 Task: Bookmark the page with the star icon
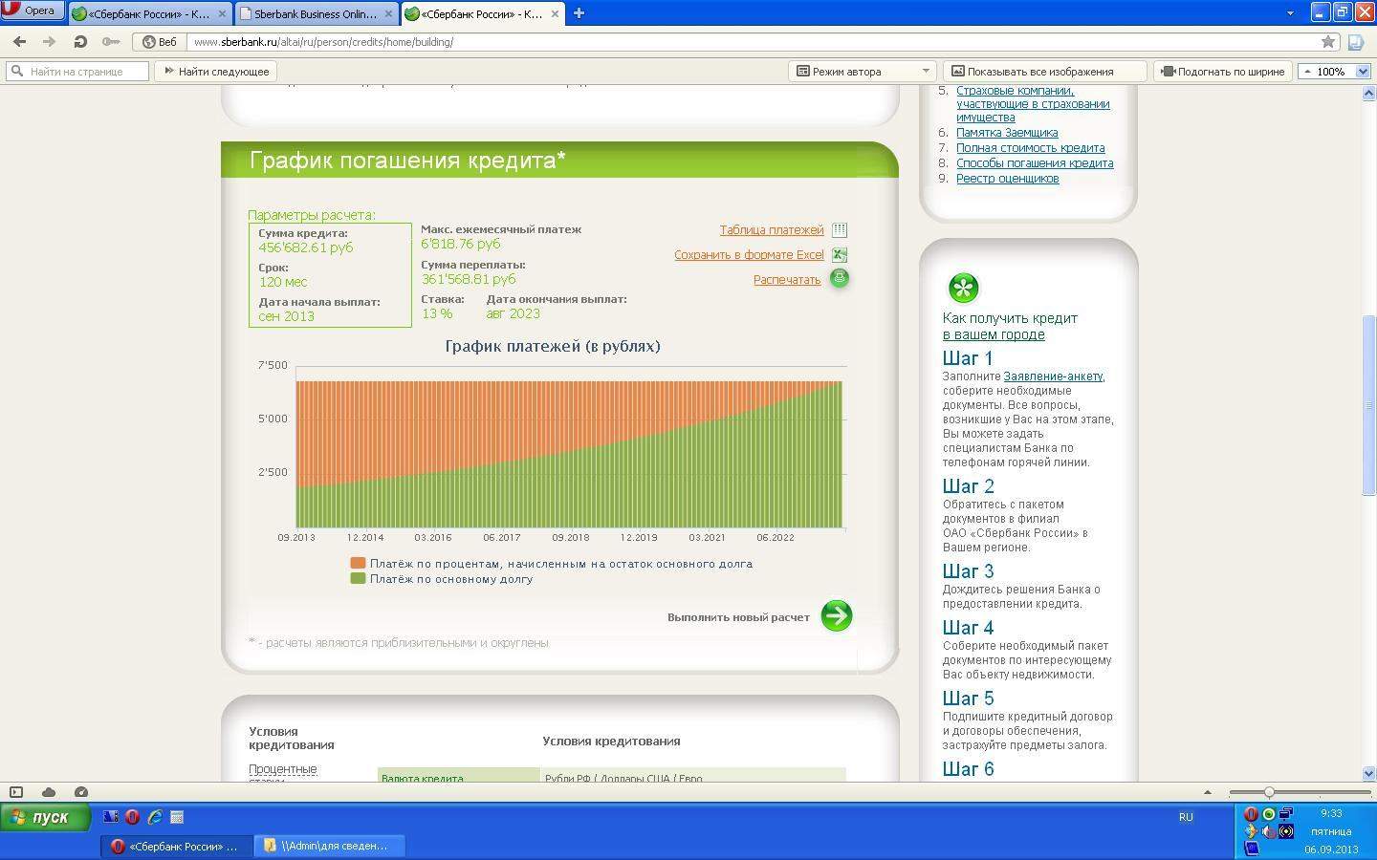point(1327,42)
